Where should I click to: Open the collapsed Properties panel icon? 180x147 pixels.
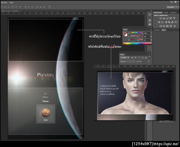click(150, 20)
